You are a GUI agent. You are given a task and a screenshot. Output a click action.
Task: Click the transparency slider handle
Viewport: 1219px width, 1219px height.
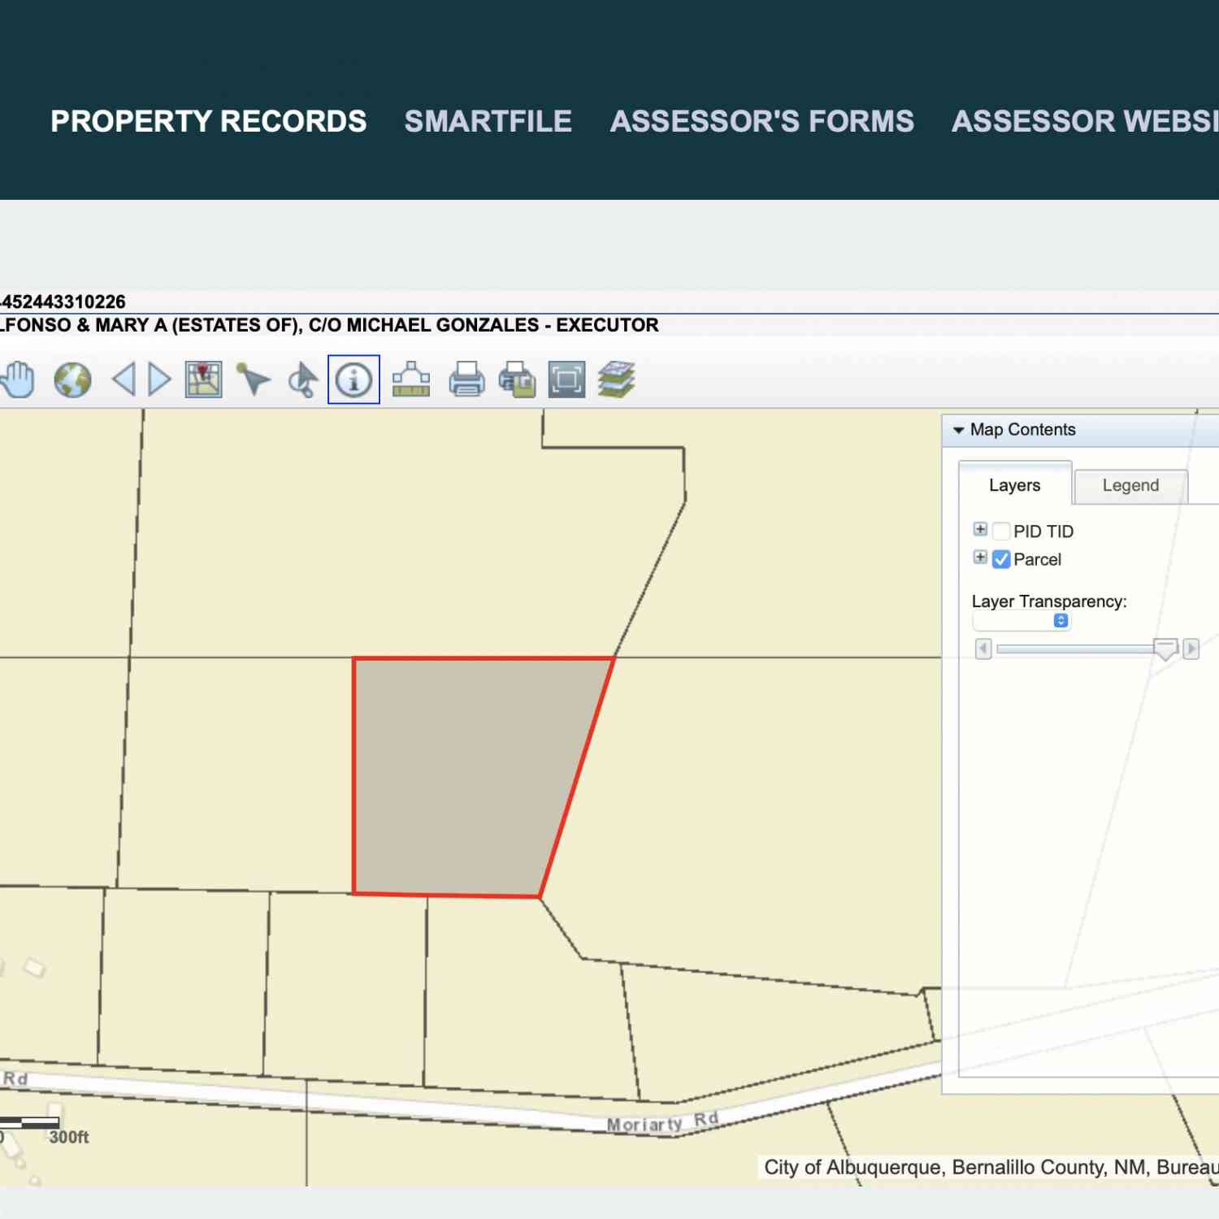[1165, 649]
